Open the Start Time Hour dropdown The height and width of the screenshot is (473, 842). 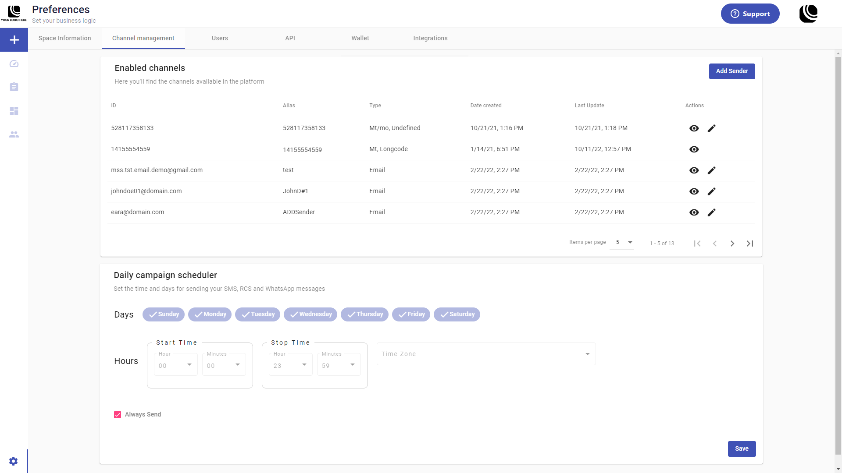pyautogui.click(x=175, y=365)
